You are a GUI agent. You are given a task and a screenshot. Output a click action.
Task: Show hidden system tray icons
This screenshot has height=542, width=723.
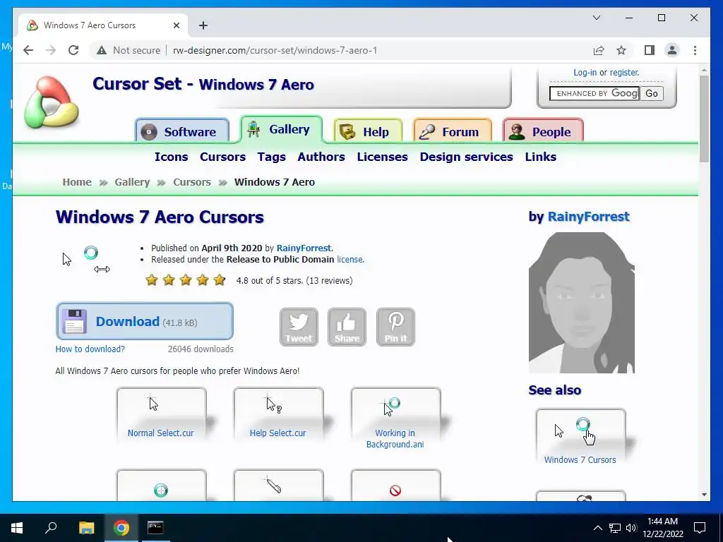597,528
